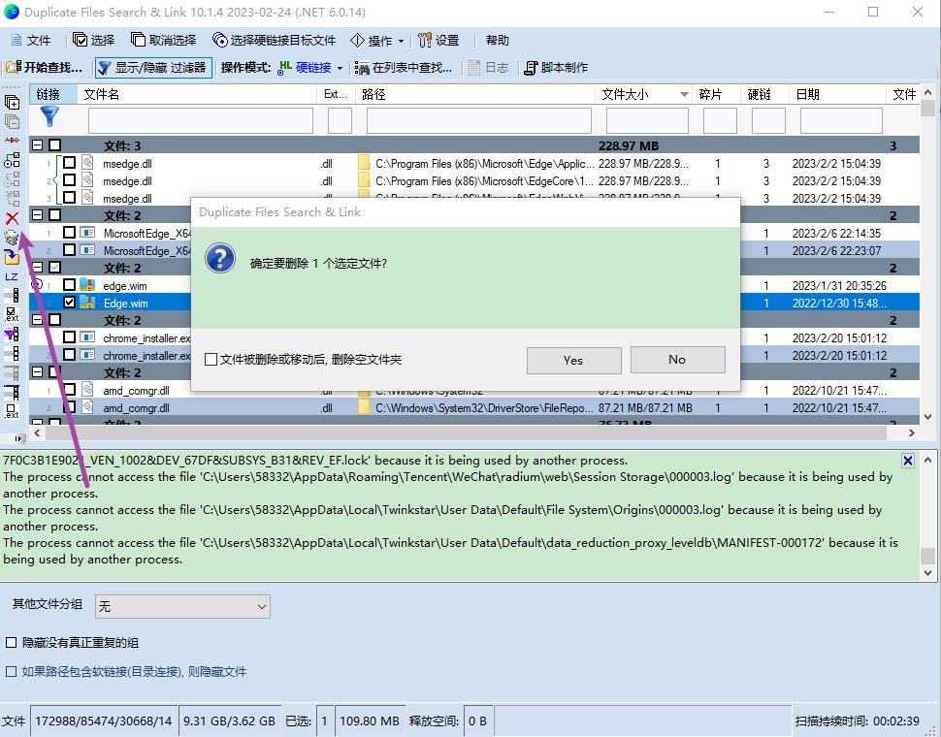Click the 9.31 GB/3.62 GB status bar entry
Viewport: 941px width, 737px height.
(x=229, y=721)
